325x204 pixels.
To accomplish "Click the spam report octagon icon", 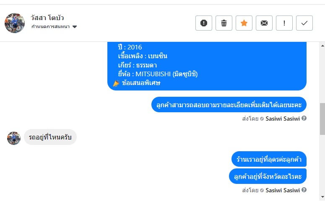I will tap(204, 23).
